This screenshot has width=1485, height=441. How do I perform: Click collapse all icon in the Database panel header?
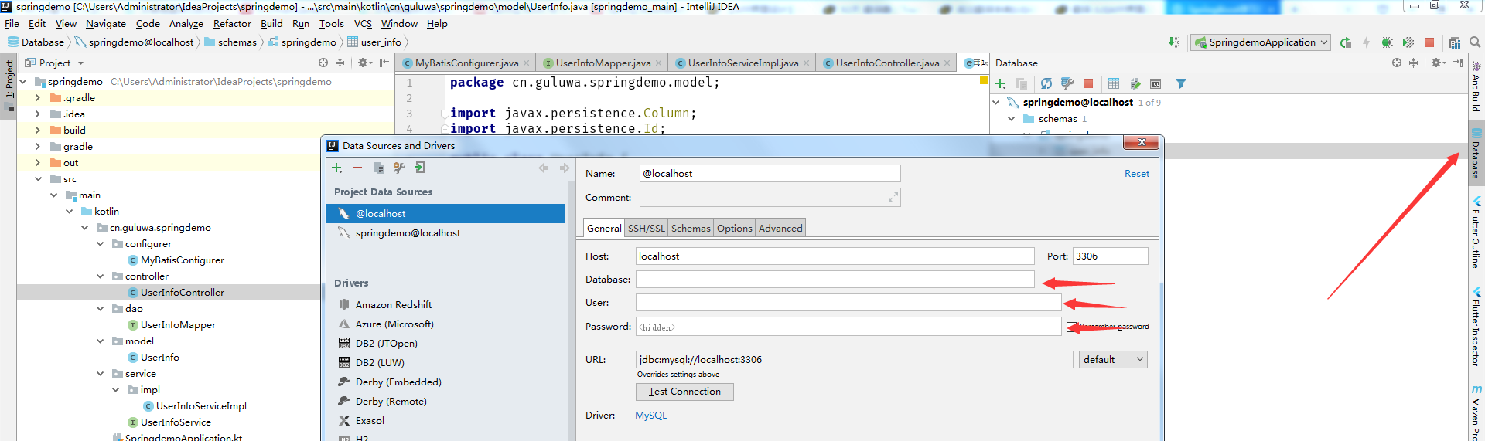pos(1413,63)
